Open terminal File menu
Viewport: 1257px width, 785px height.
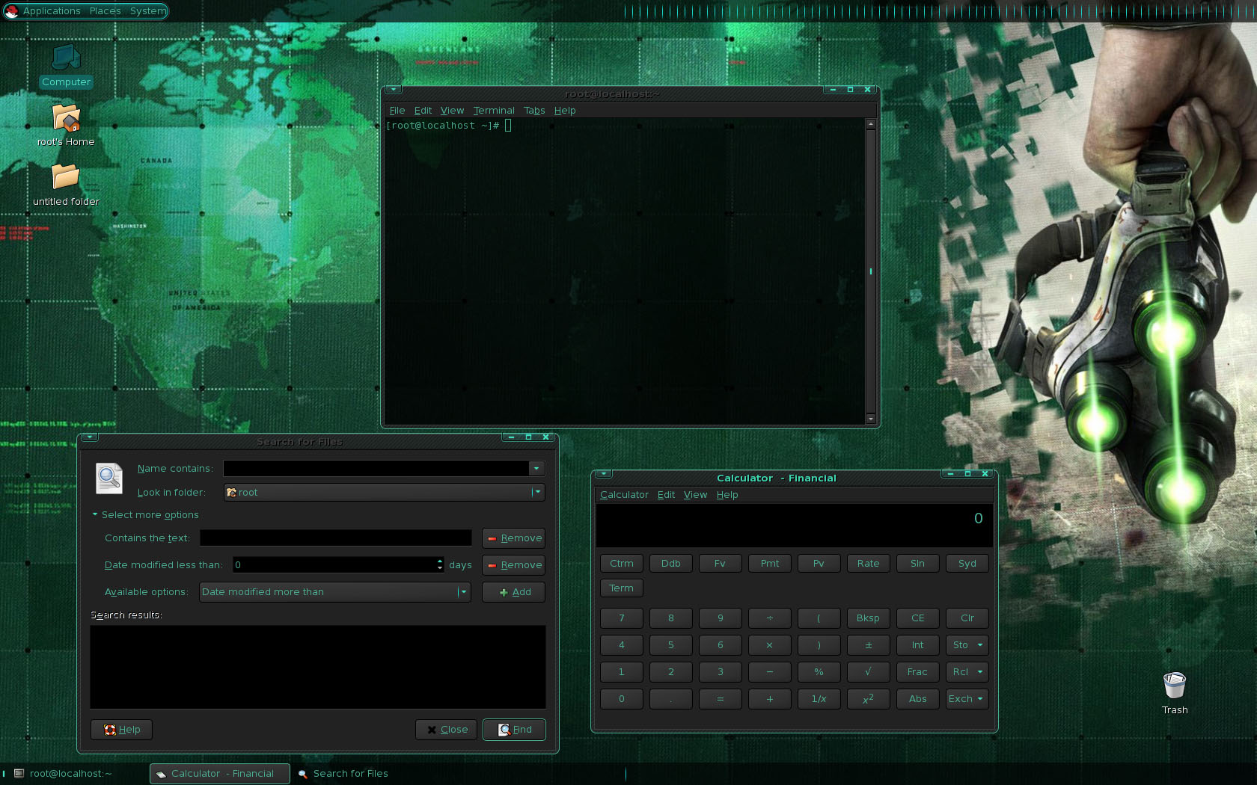[397, 111]
